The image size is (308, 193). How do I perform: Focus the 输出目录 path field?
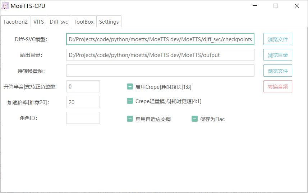160,55
